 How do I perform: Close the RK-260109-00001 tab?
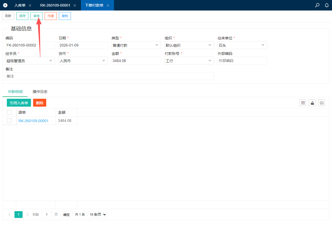click(75, 5)
